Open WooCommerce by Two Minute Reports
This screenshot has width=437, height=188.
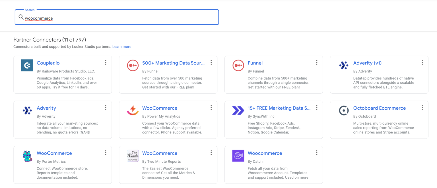160,153
